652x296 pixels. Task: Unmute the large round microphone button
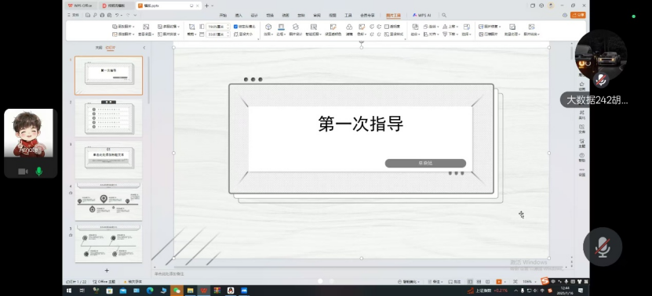(x=603, y=247)
